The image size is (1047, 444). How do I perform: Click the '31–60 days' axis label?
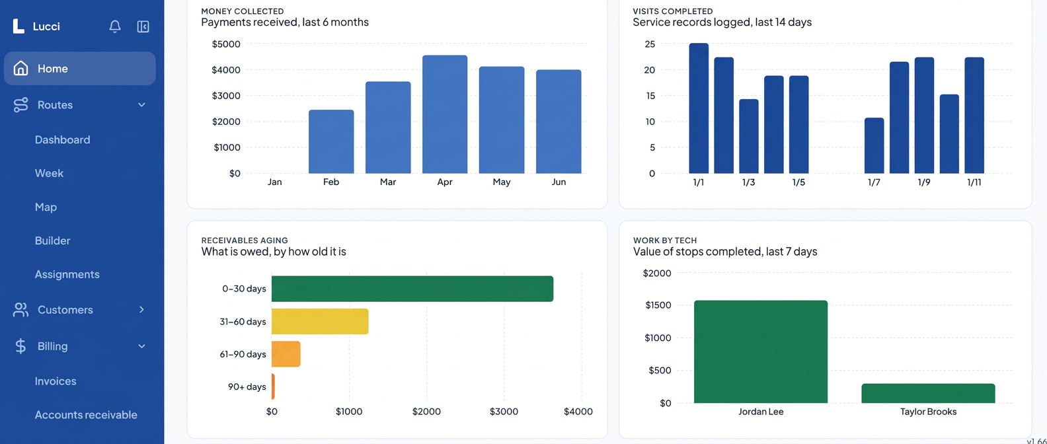[x=243, y=322]
